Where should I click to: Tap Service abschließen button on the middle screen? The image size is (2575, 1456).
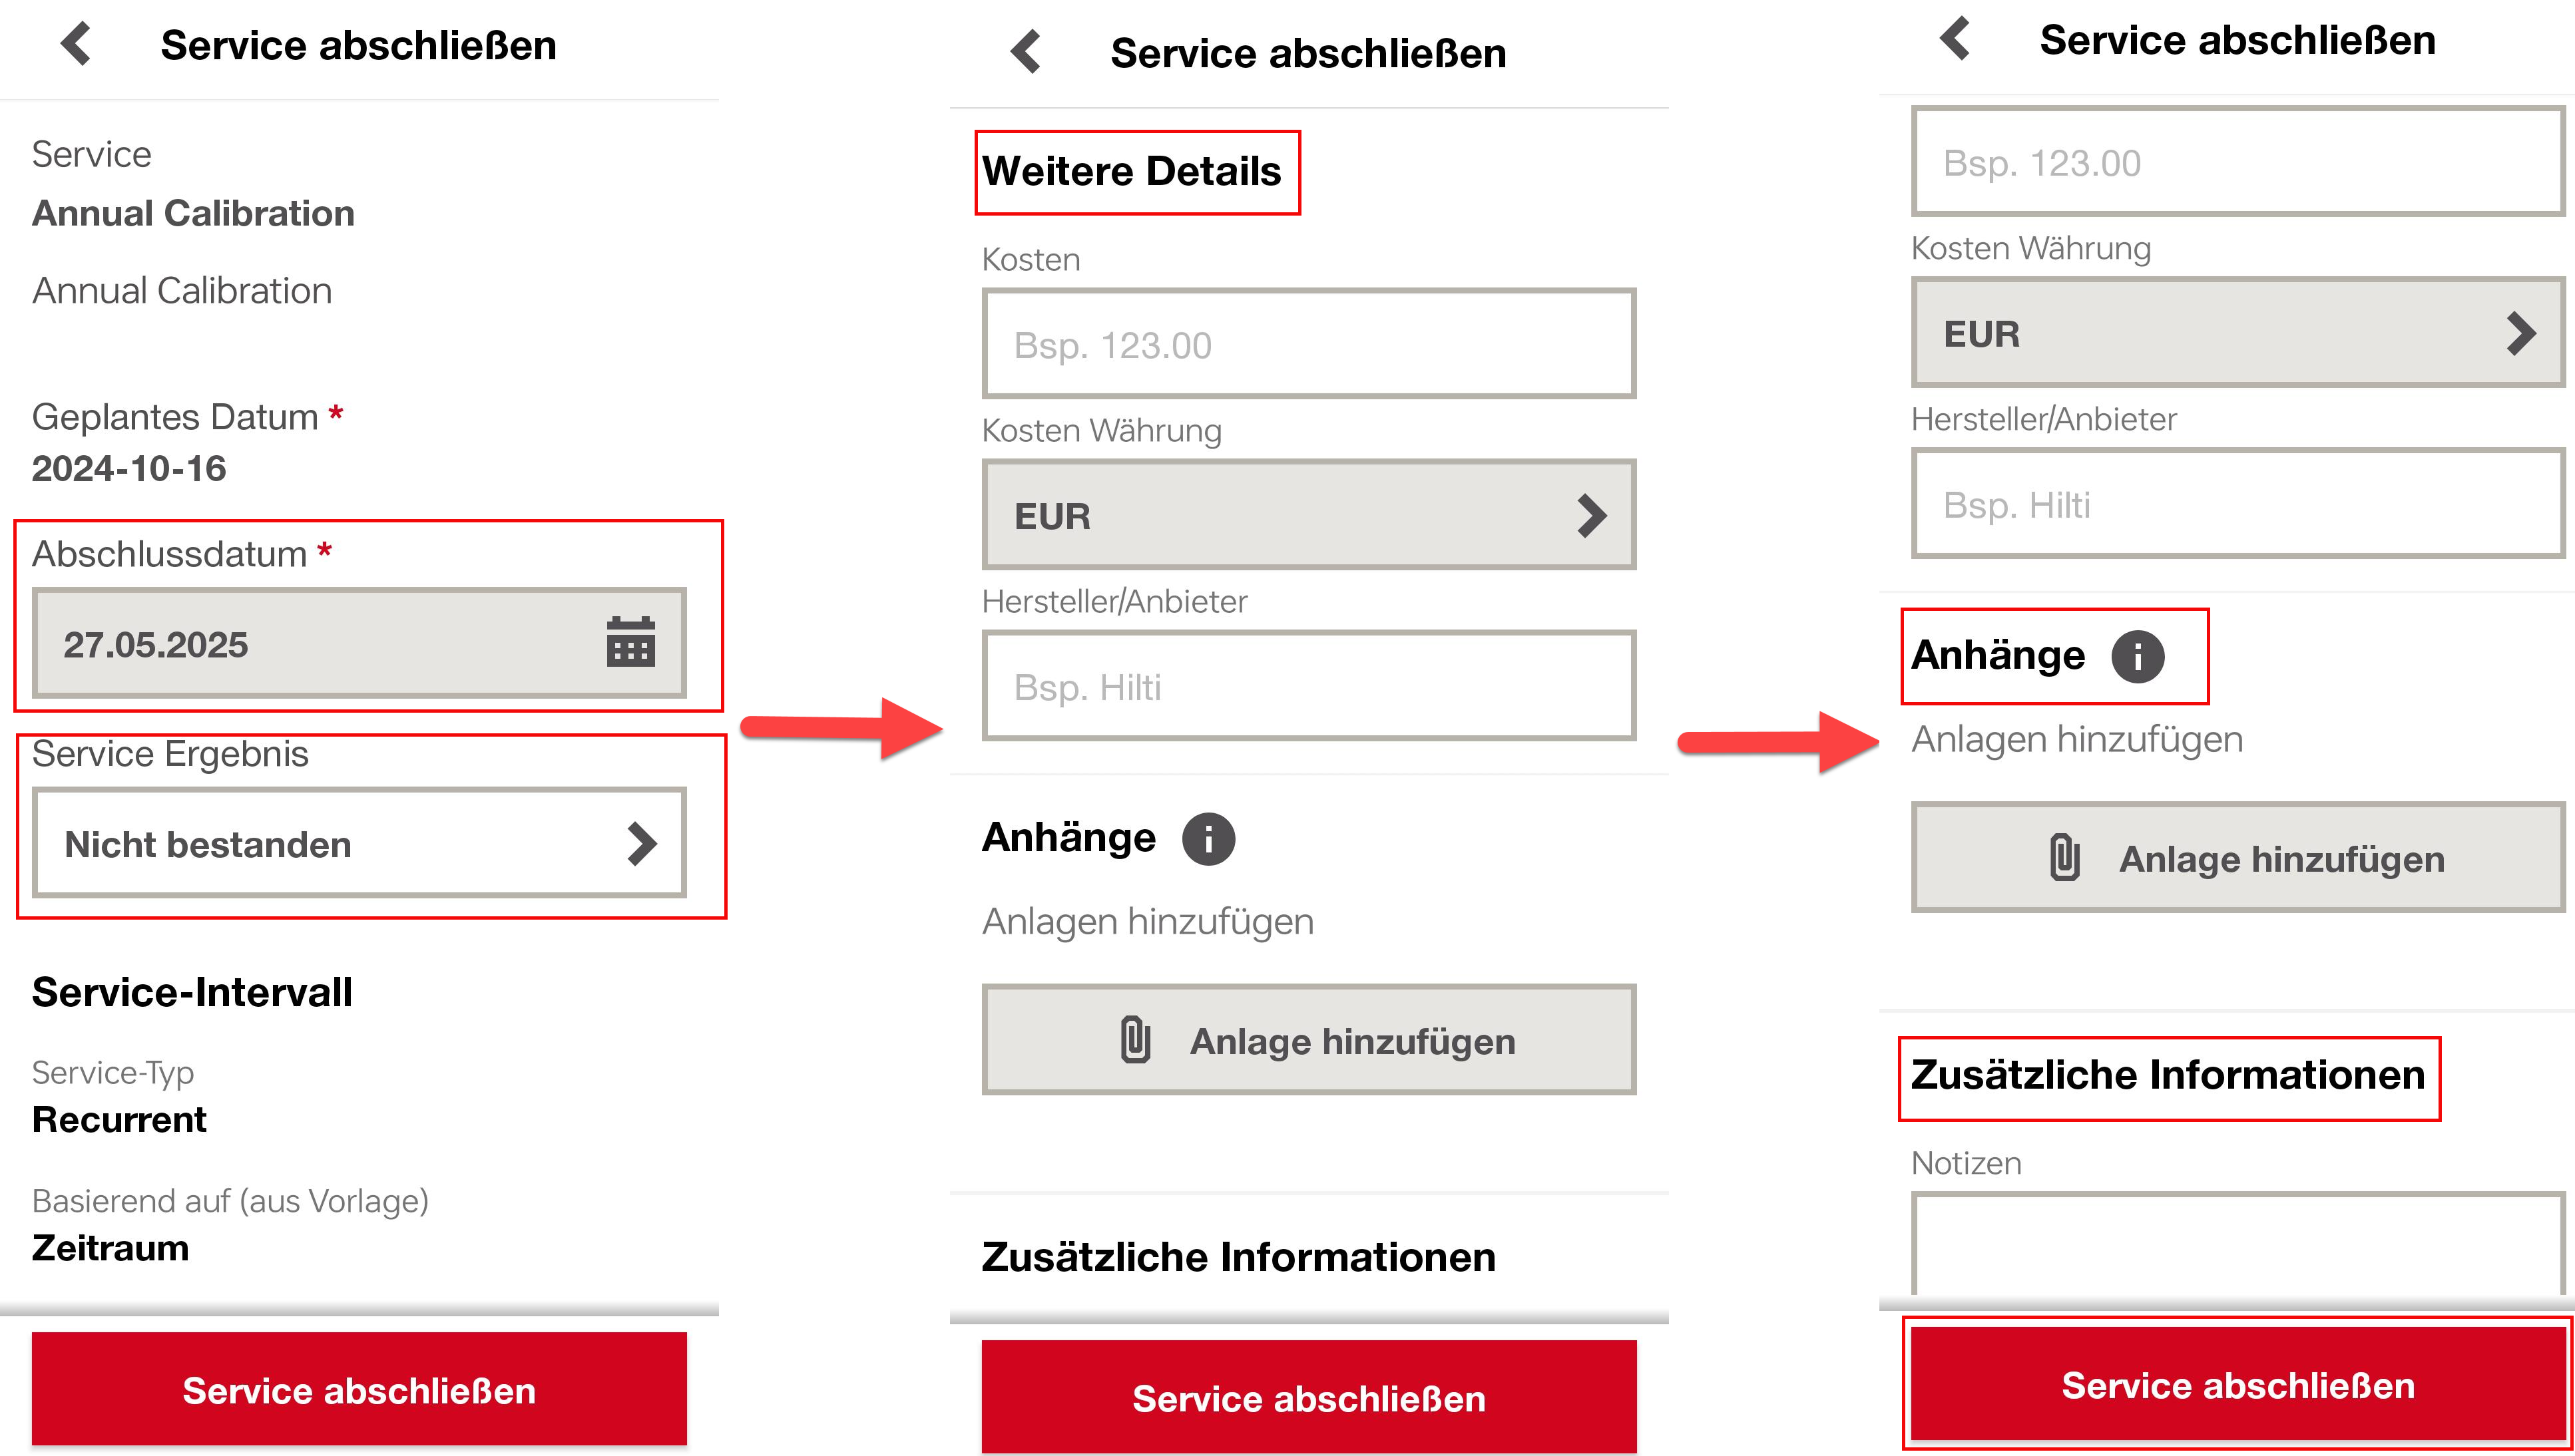[1309, 1397]
